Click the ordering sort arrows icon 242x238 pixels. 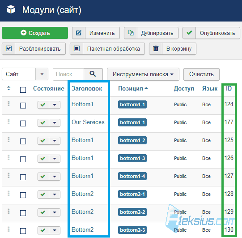pyautogui.click(x=9, y=88)
